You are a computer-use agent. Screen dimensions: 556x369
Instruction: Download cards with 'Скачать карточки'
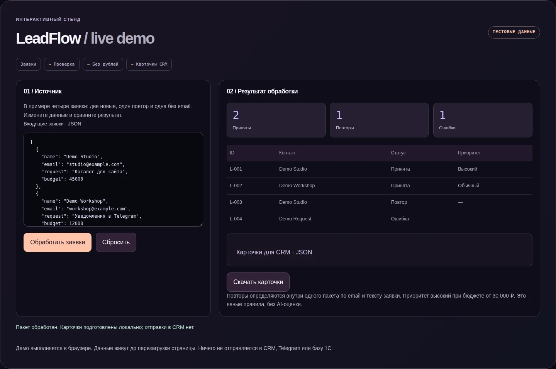click(x=258, y=282)
